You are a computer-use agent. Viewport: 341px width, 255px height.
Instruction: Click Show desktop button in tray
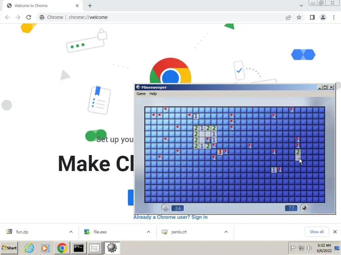point(337,248)
